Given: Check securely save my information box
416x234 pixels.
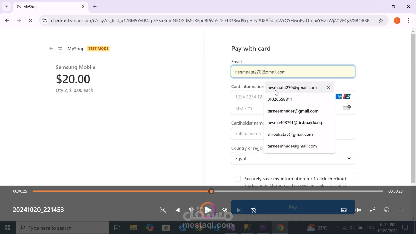Looking at the screenshot, I should [x=238, y=179].
